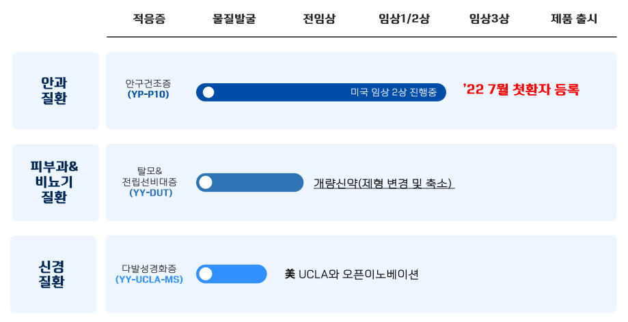This screenshot has height=322, width=628.
Task: Click the white circle on YP-P10 bar
Action: click(208, 92)
